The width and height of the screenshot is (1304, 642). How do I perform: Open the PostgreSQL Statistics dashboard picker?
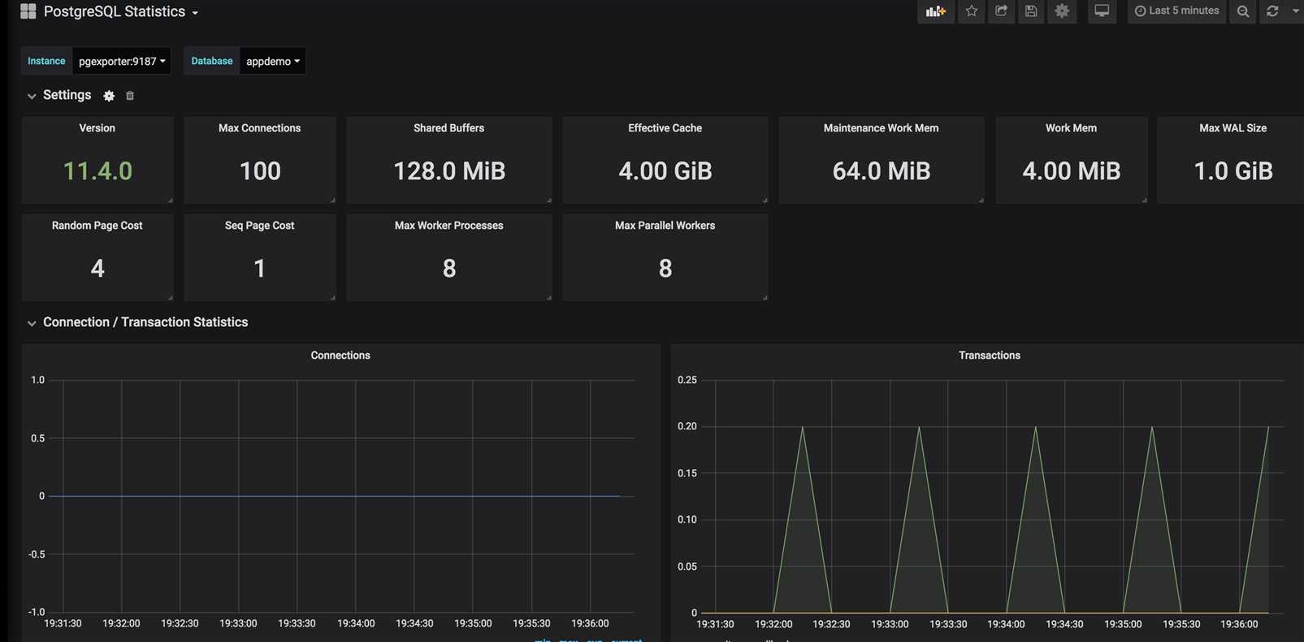[x=121, y=12]
